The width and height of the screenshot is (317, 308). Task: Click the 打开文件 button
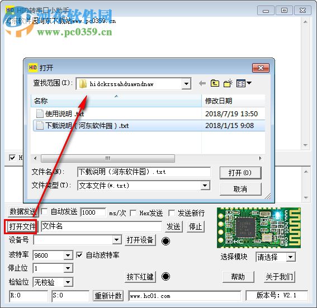pyautogui.click(x=22, y=226)
